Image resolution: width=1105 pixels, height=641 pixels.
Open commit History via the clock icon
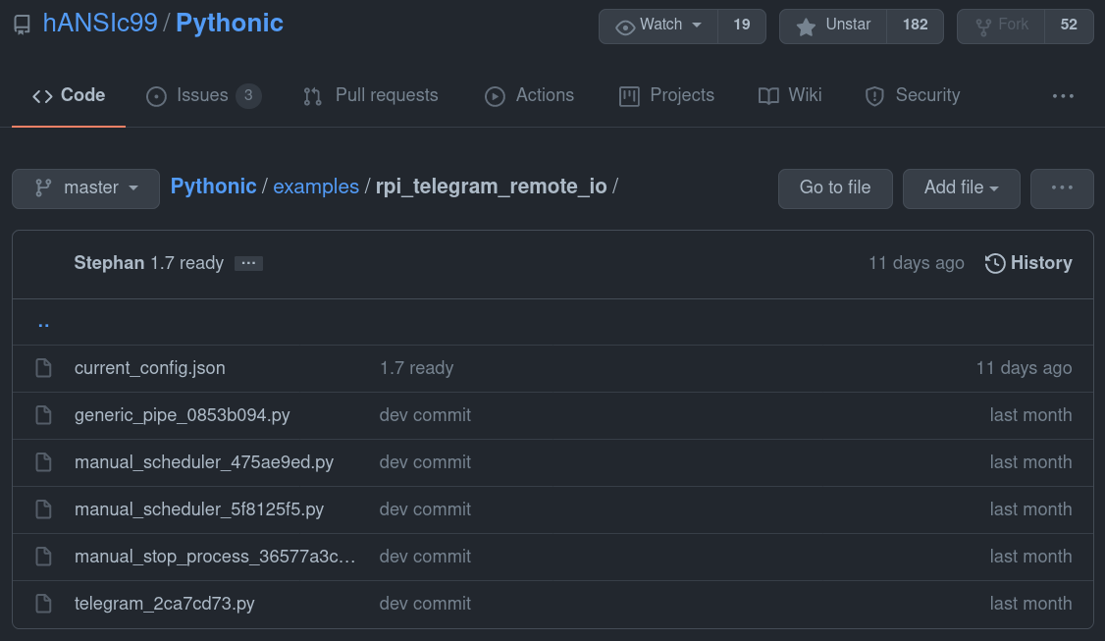[994, 263]
